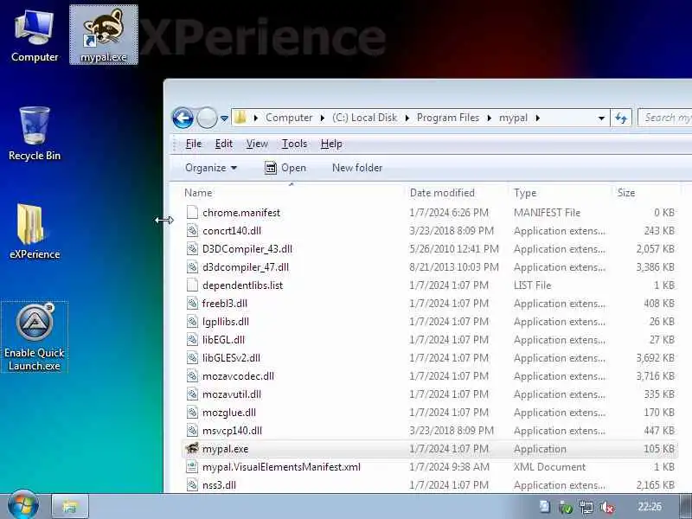Open the Organize dropdown

tap(211, 168)
